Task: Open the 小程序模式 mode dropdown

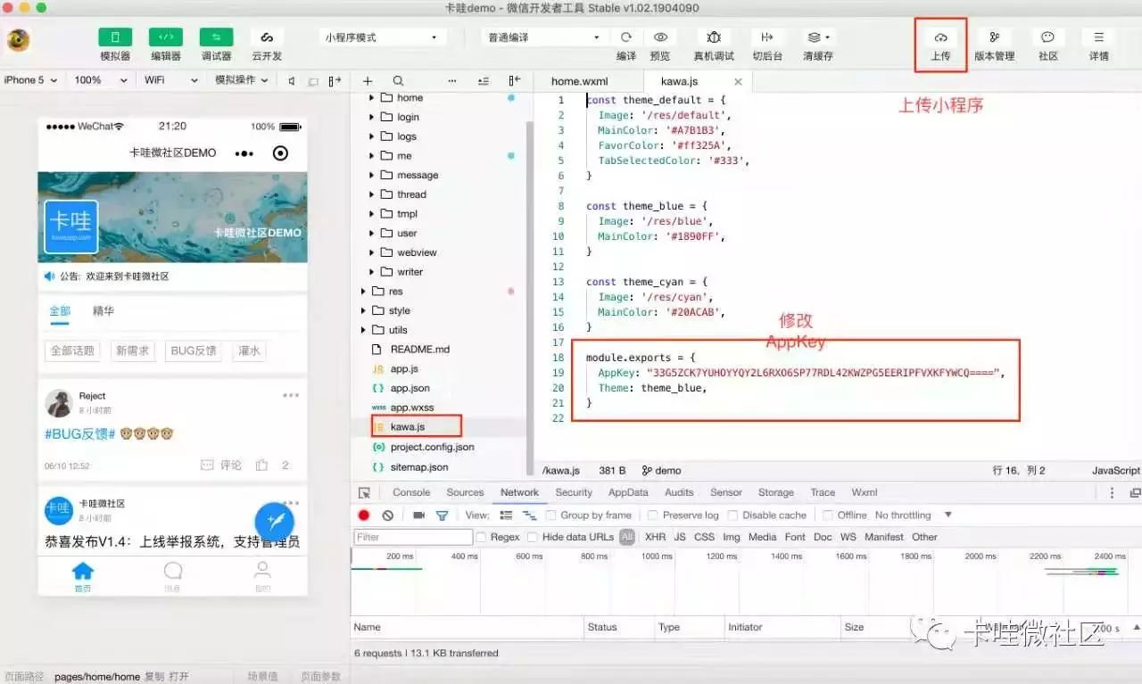Action: pyautogui.click(x=382, y=37)
